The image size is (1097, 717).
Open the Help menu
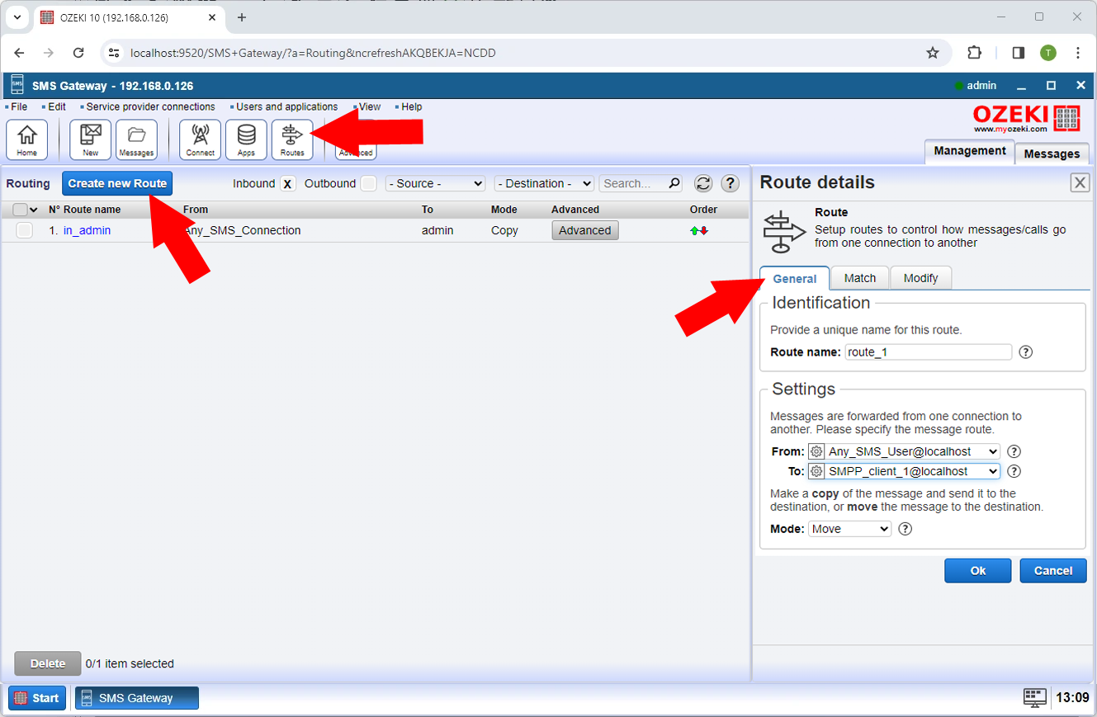click(412, 107)
